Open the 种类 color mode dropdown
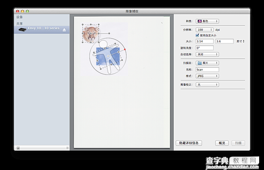Screen dimensions: 264x170 (207, 21)
